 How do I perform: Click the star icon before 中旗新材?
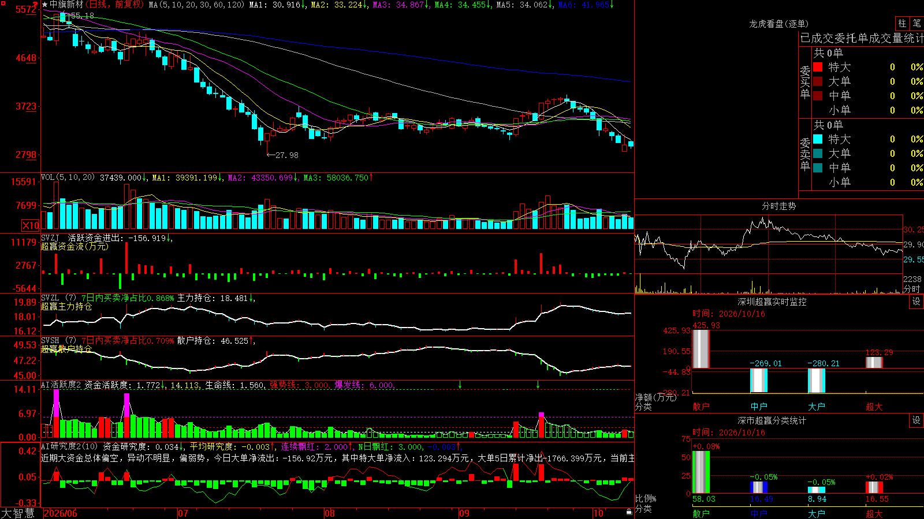coord(44,5)
